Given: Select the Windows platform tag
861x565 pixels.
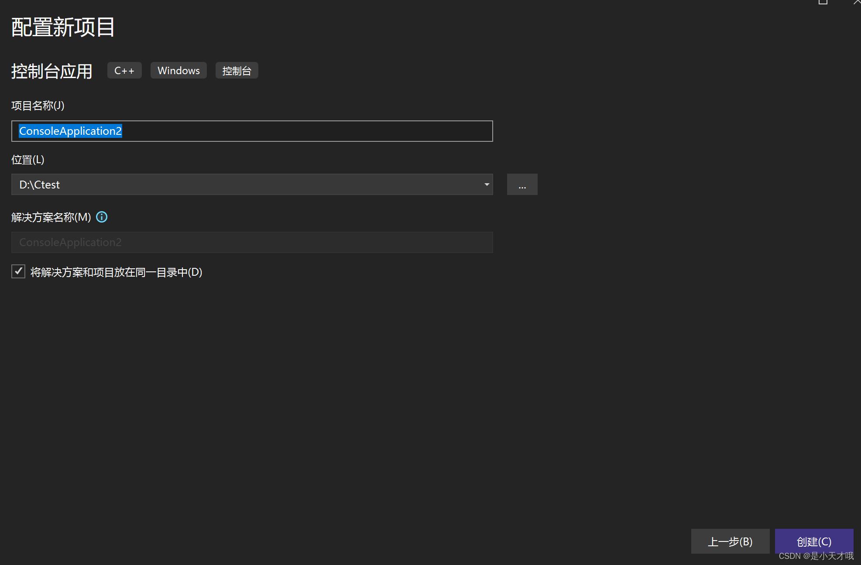Looking at the screenshot, I should click(178, 70).
